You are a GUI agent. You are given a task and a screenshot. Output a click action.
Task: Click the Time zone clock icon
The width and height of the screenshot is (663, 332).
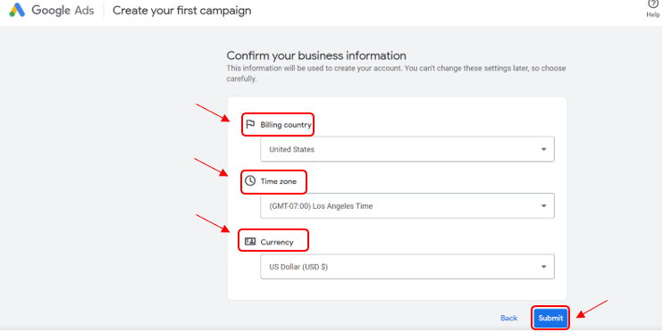click(250, 181)
